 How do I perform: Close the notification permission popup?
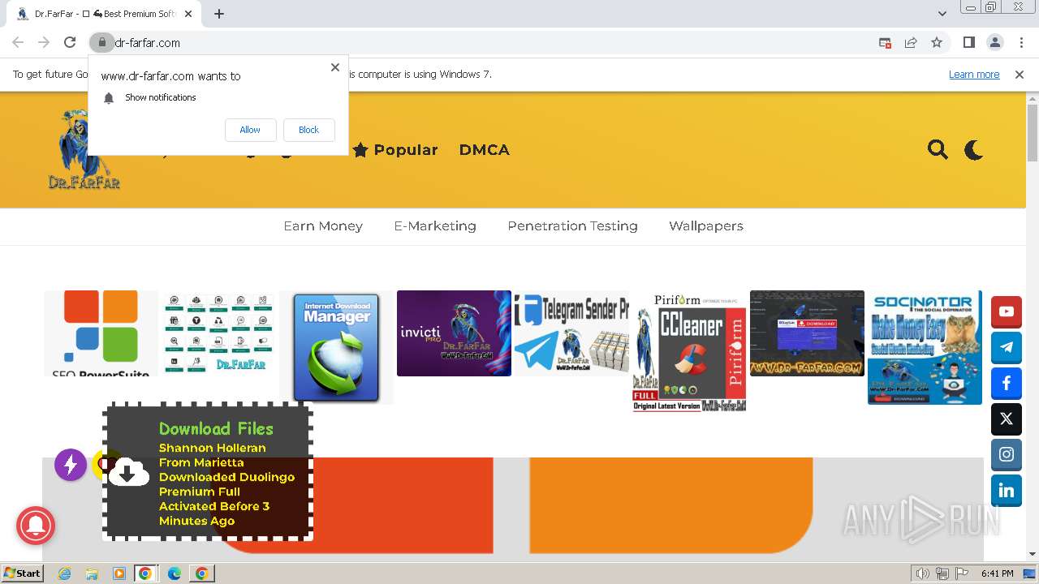(x=335, y=67)
